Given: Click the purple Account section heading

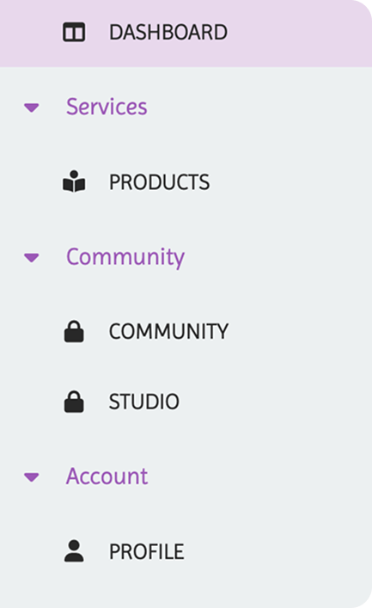Looking at the screenshot, I should (x=107, y=476).
